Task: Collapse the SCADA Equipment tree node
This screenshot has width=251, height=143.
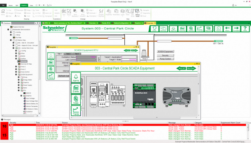Action: coord(16,74)
